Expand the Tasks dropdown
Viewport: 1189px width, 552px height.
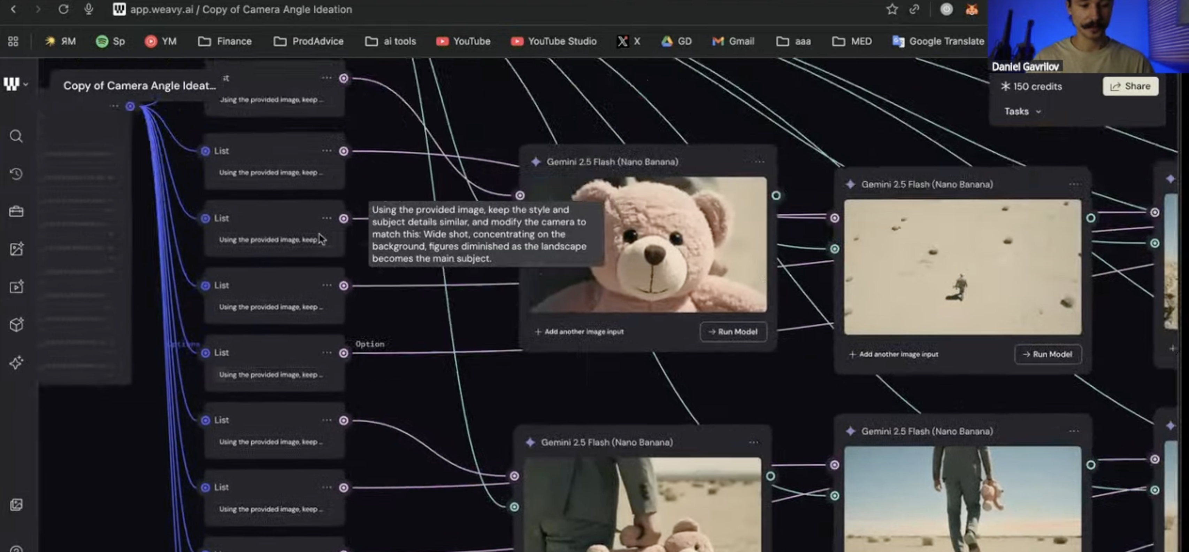point(1022,112)
